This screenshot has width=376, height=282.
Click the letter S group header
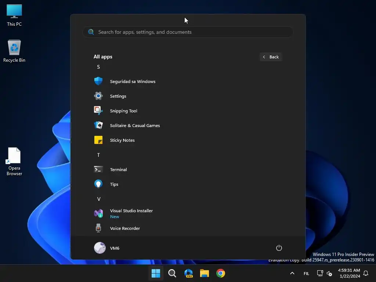tap(98, 67)
